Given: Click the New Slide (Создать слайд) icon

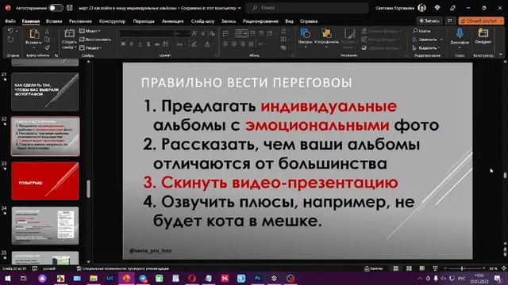Looking at the screenshot, I should [x=69, y=33].
